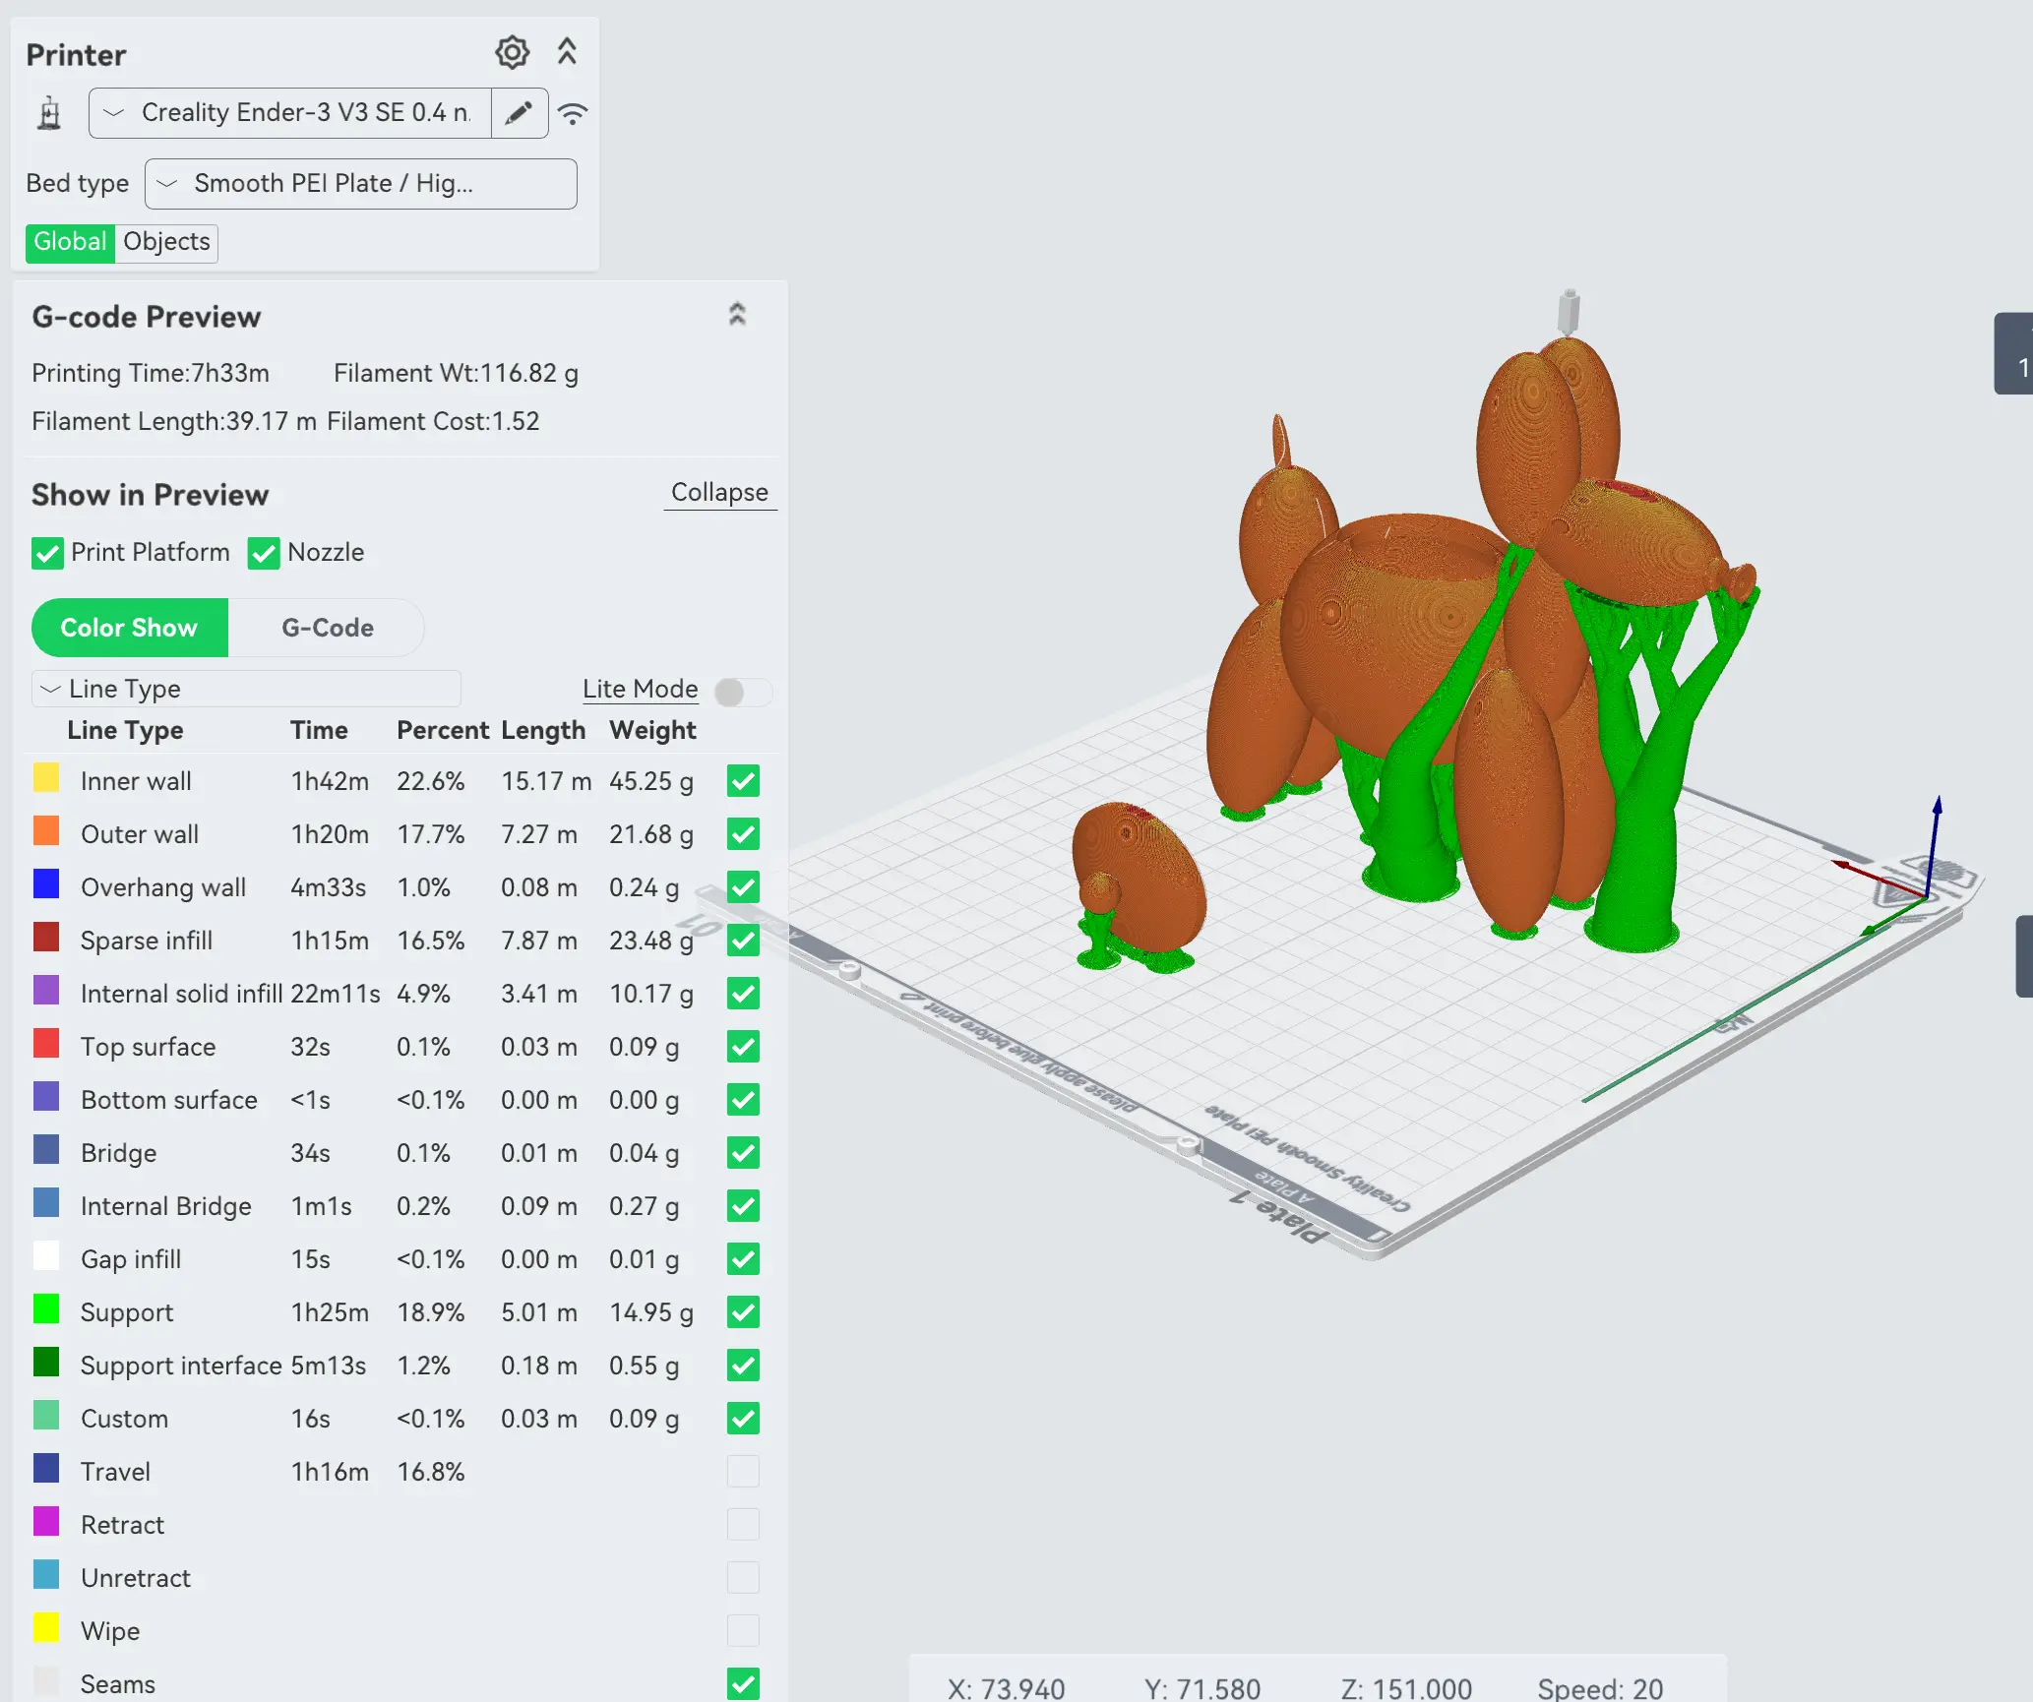Click the Support interface row label
The image size is (2033, 1702).
[181, 1366]
